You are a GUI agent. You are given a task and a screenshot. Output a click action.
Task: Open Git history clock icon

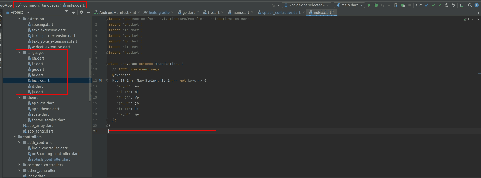(x=446, y=5)
